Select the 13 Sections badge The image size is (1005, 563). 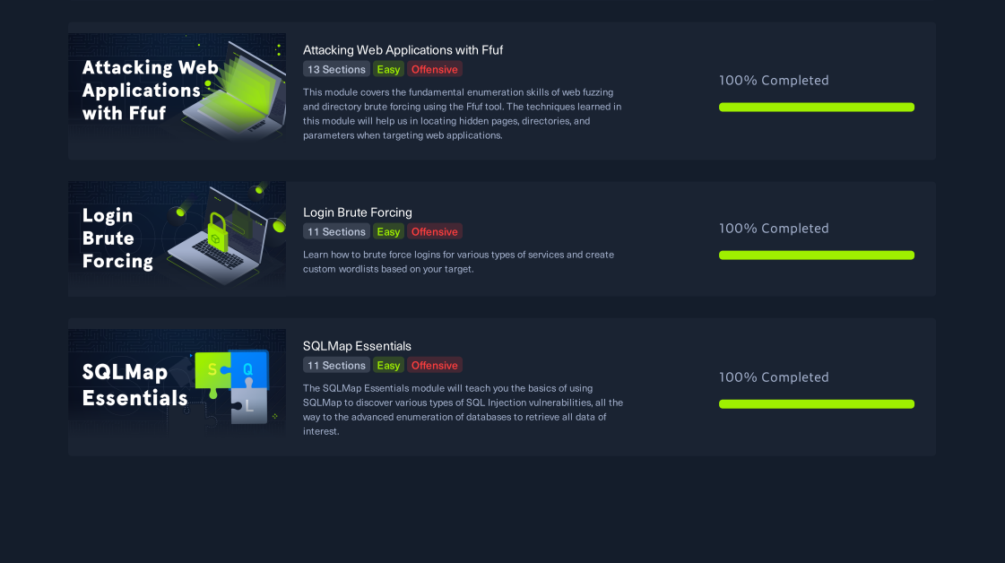pos(336,69)
